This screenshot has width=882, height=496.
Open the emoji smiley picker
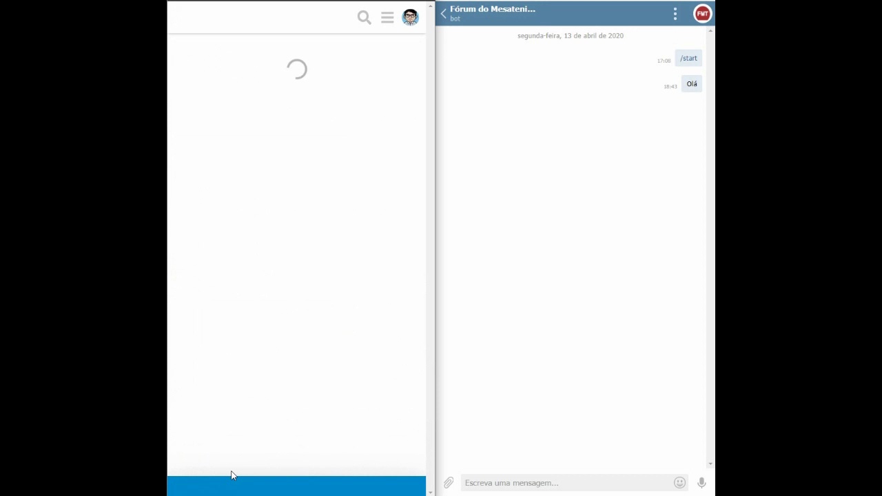[x=679, y=483]
